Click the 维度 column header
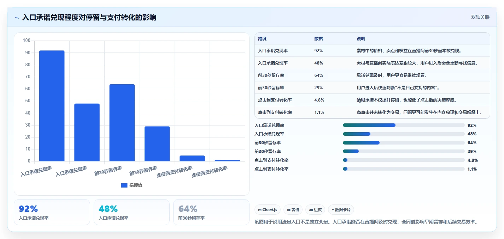This screenshot has width=504, height=239. [262, 39]
